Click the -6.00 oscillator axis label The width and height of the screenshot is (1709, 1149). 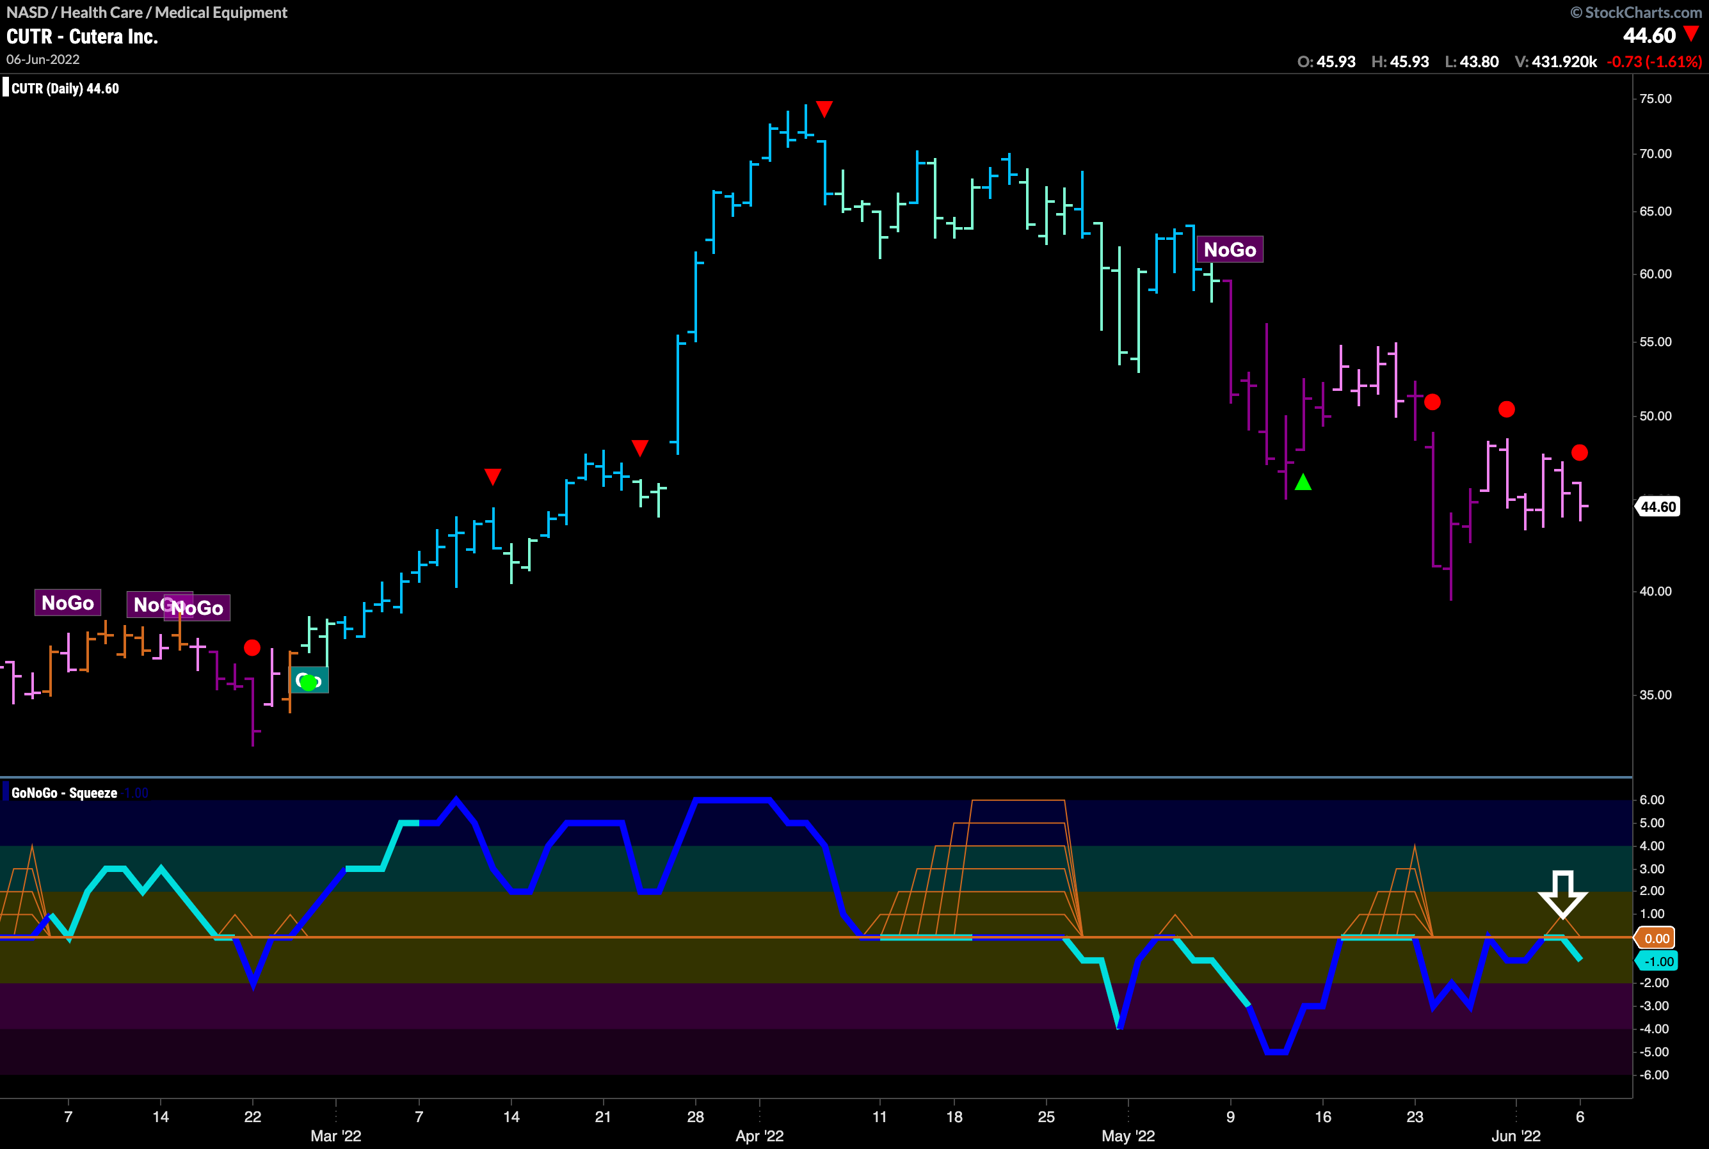pyautogui.click(x=1653, y=1075)
